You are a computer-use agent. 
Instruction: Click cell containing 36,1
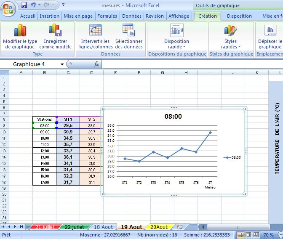pos(68,157)
